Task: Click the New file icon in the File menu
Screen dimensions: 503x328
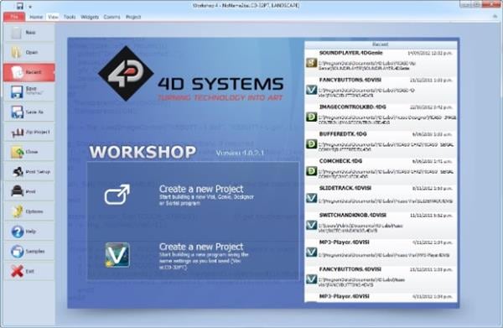Action: (x=16, y=33)
